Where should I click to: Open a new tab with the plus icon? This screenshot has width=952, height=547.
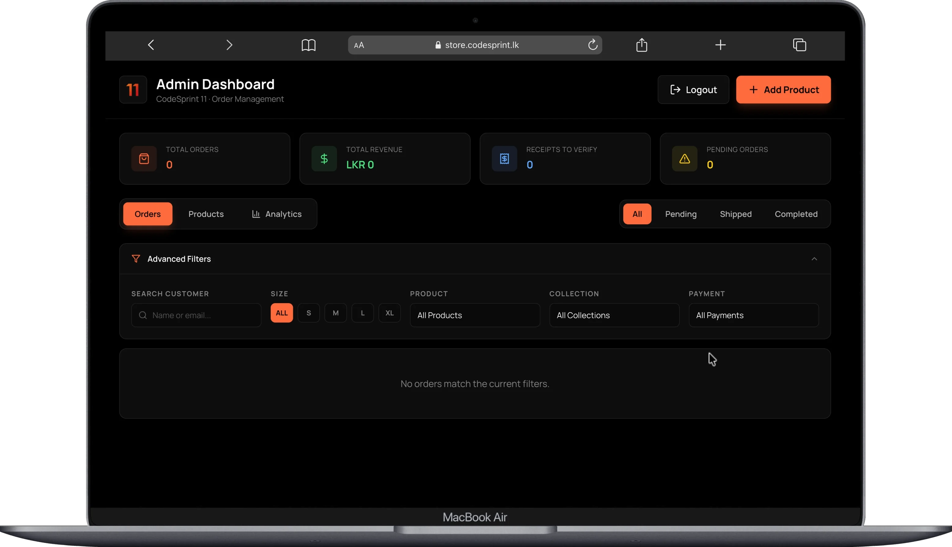[720, 45]
